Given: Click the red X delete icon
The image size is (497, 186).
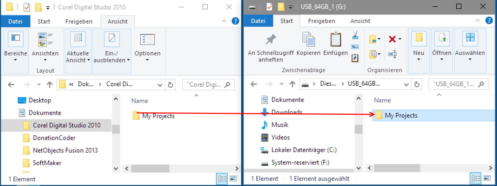Looking at the screenshot, I should point(392,39).
